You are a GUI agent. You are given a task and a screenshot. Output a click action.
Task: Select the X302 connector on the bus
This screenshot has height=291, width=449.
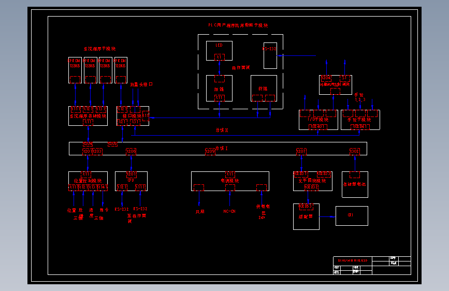pyautogui.click(x=355, y=151)
